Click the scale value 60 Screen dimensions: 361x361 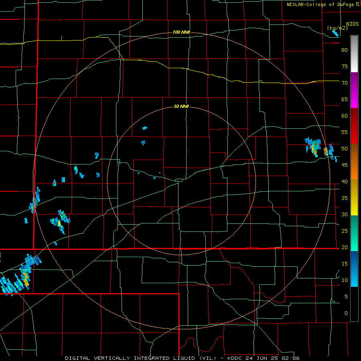pos(345,116)
